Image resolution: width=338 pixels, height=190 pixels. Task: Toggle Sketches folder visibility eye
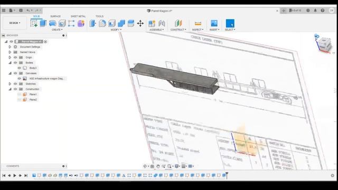pyautogui.click(x=15, y=84)
